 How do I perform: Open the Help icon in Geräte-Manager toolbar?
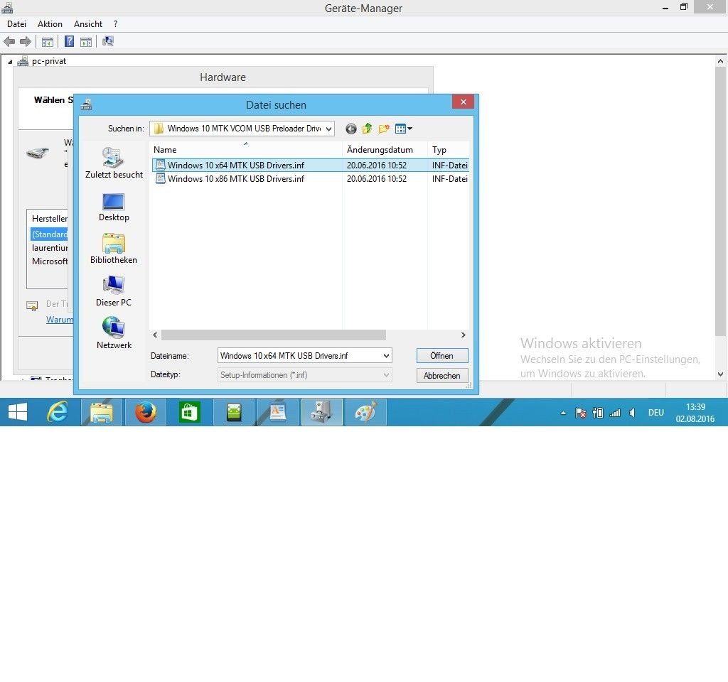pos(69,42)
